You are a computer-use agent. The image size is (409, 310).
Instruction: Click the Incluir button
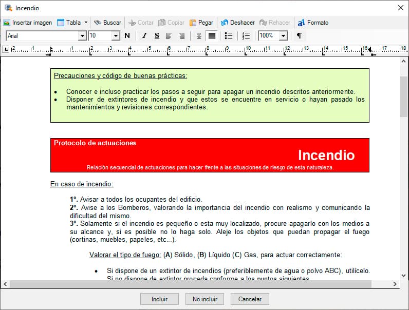pos(159,299)
